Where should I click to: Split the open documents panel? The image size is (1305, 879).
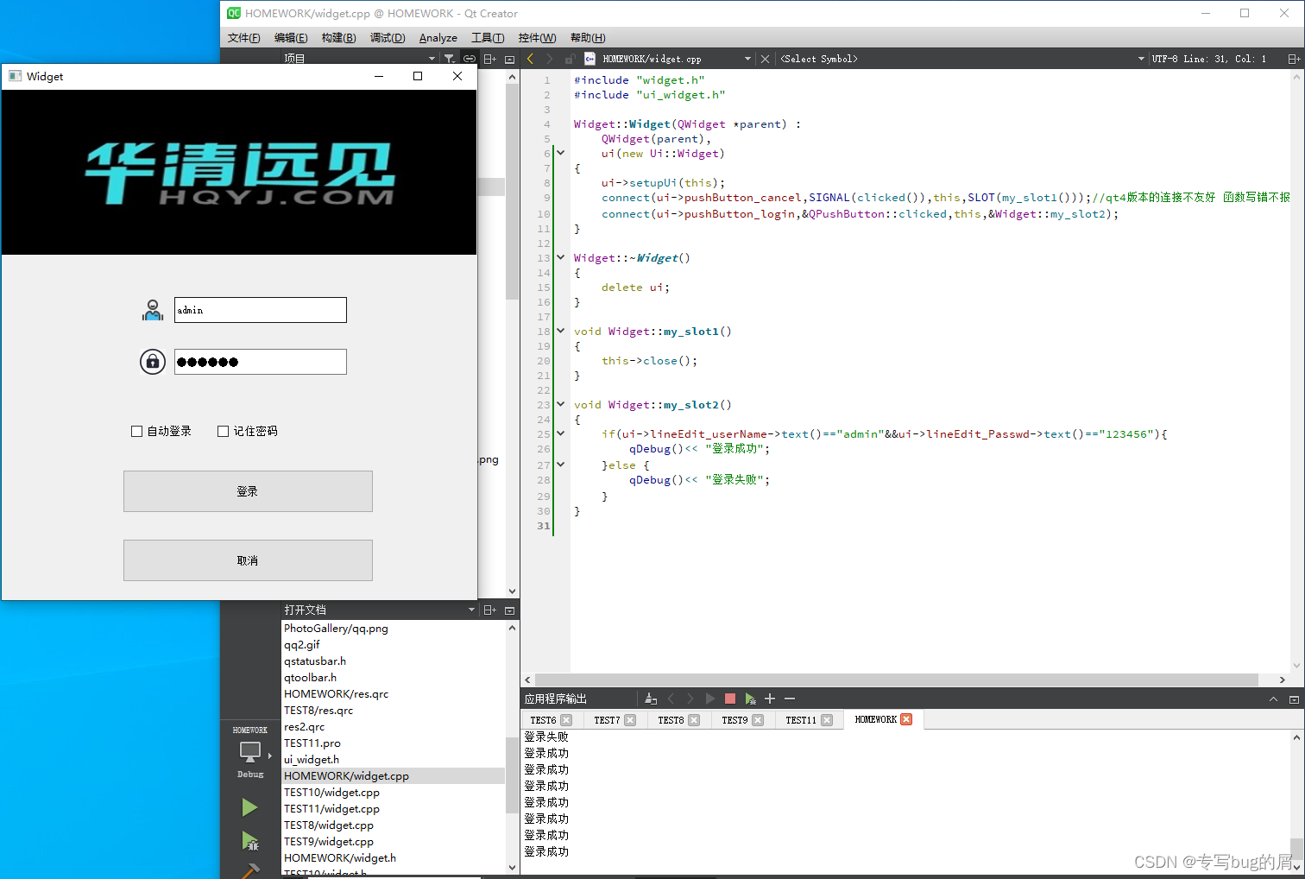(489, 610)
